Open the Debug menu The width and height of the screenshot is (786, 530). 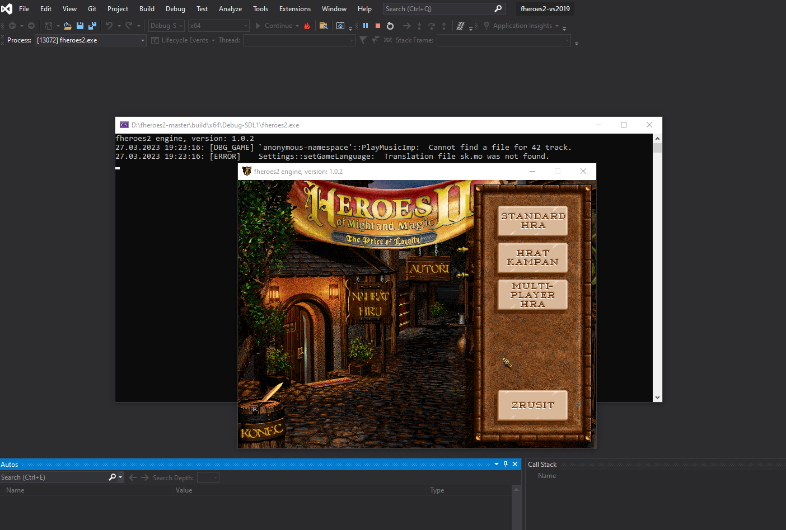(x=175, y=8)
